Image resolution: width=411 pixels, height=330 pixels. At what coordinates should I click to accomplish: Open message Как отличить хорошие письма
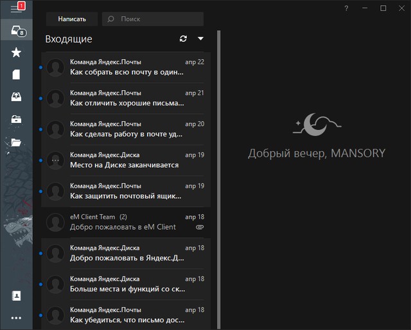pos(128,98)
